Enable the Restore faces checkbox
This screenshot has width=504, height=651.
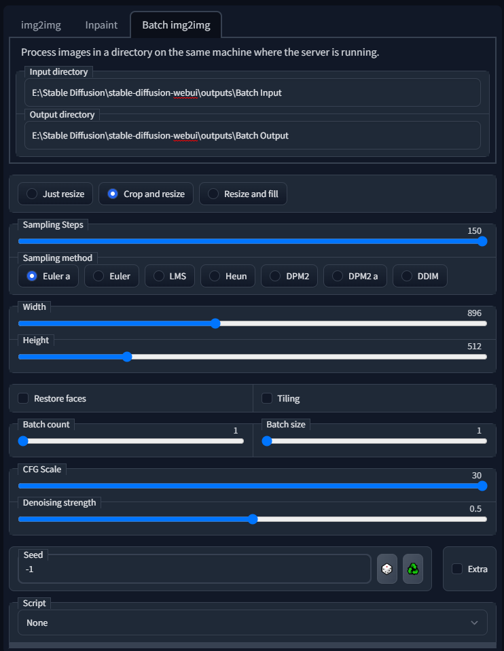pyautogui.click(x=23, y=398)
